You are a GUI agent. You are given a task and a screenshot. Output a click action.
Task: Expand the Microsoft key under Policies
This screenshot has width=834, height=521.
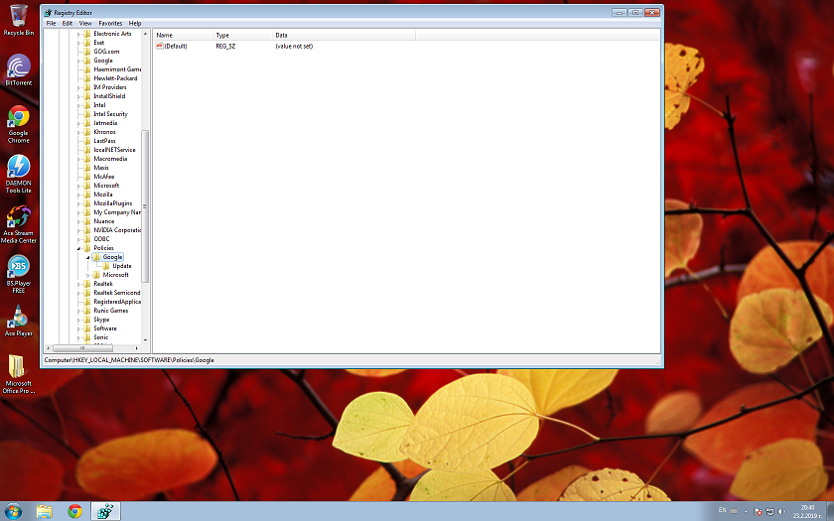point(87,275)
